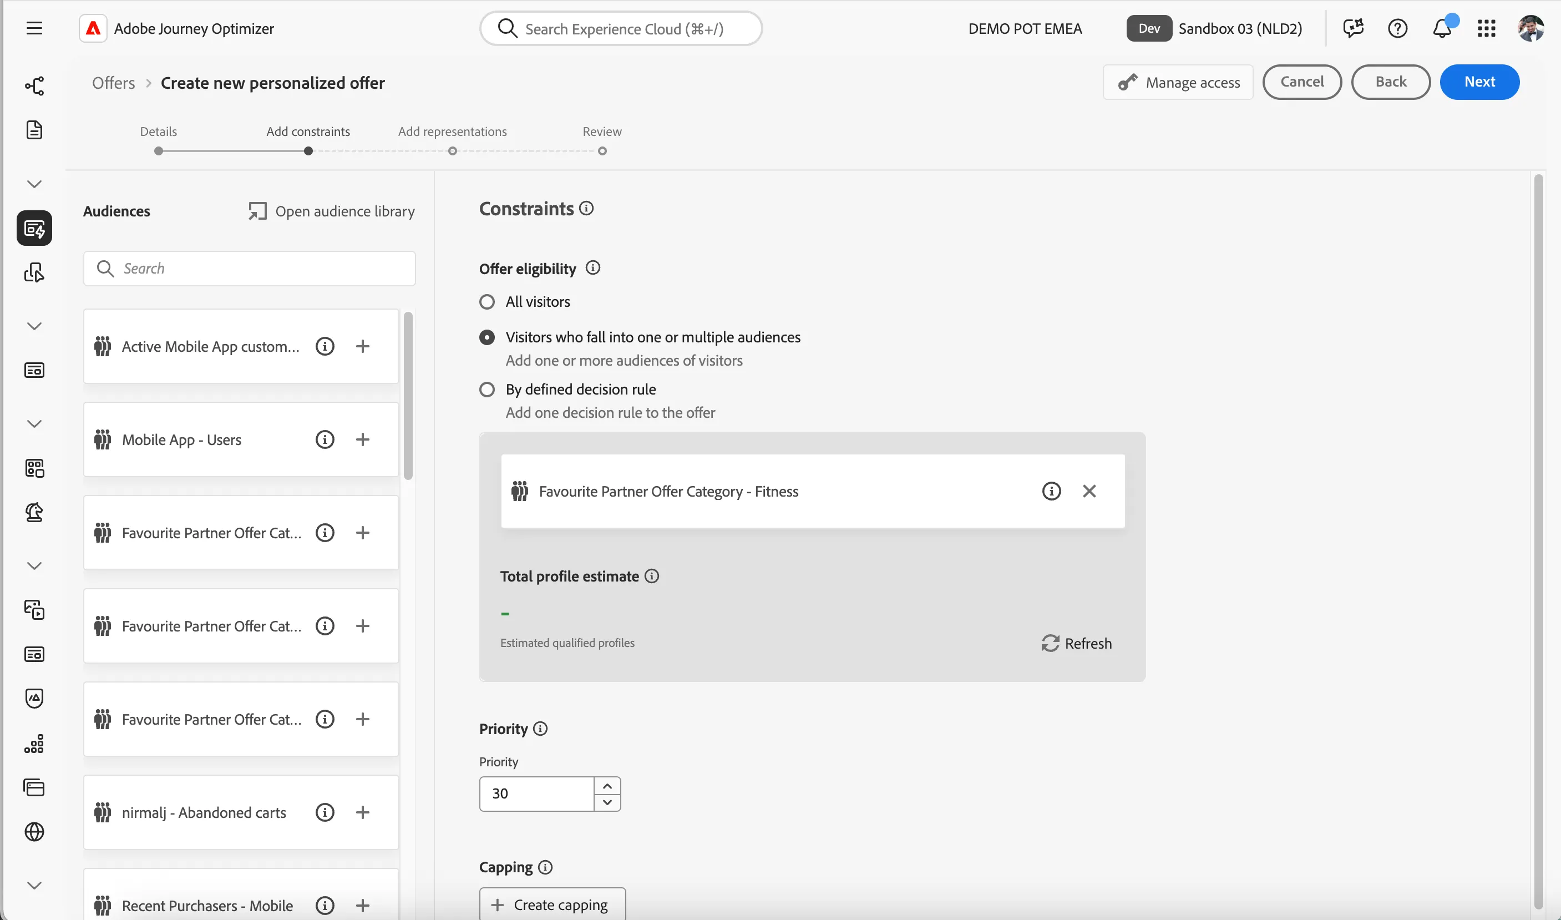
Task: Open the help question mark icon
Action: pos(1397,28)
